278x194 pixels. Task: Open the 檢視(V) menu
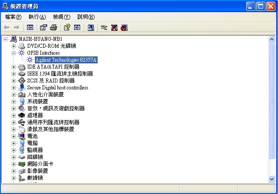[61, 17]
